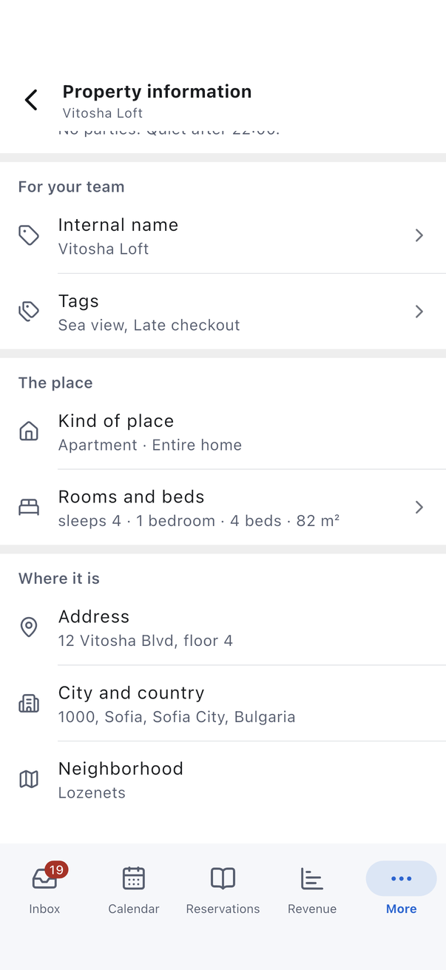Tap the Rooms and beds bed icon

29,508
